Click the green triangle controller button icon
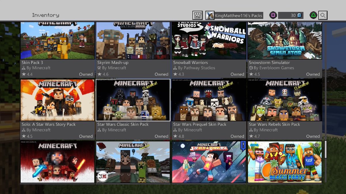Viewport: 346px width, 194px height. (x=314, y=15)
